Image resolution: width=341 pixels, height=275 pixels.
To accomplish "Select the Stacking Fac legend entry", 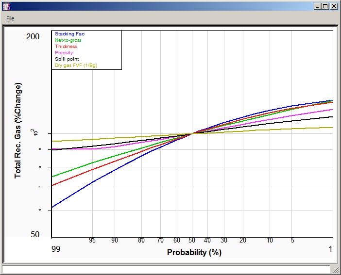I will coord(69,34).
